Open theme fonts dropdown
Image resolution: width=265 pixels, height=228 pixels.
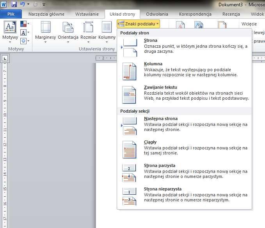click(25, 32)
